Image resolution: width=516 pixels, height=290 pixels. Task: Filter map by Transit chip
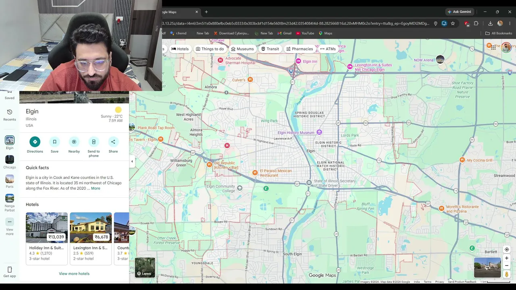coord(270,49)
